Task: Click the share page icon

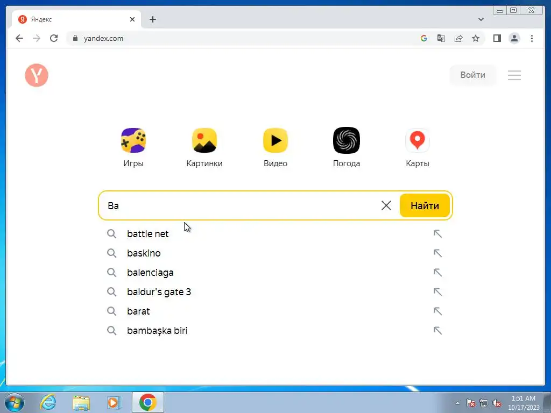Action: 458,38
